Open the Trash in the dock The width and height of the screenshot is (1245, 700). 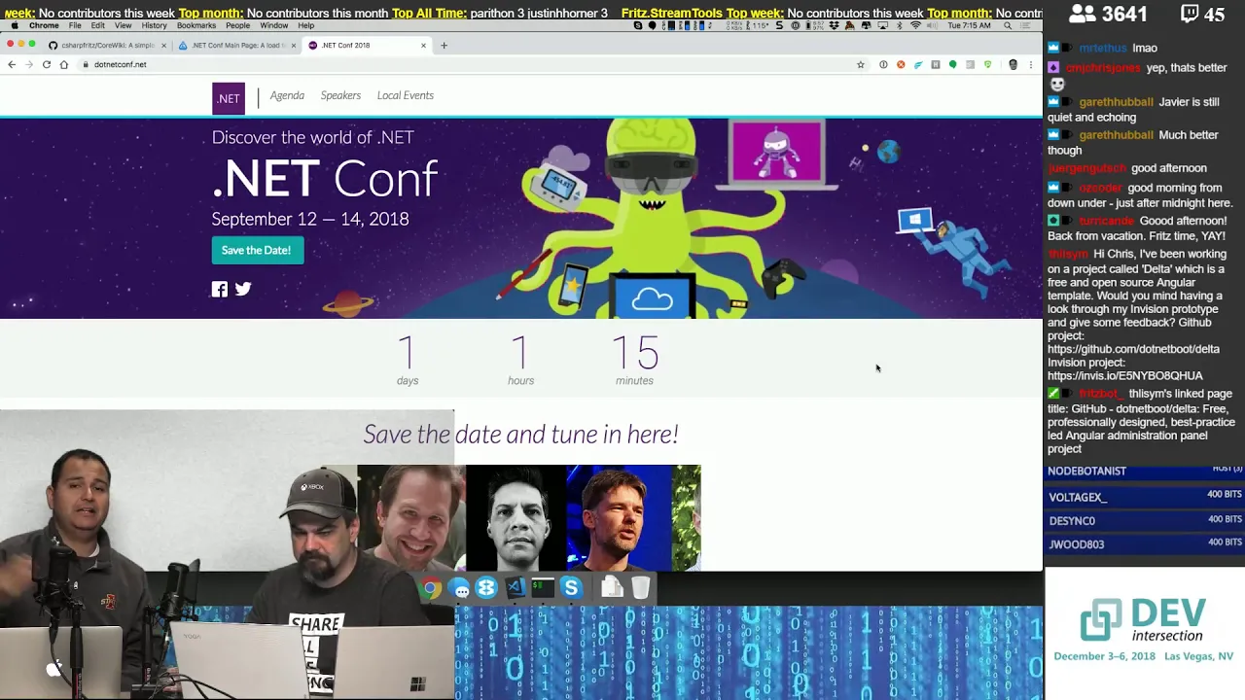pos(641,587)
